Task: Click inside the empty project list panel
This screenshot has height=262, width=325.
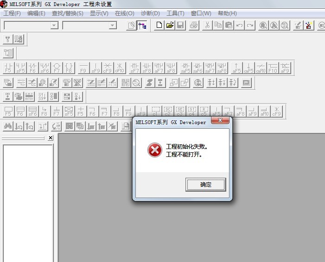Action: click(x=28, y=199)
